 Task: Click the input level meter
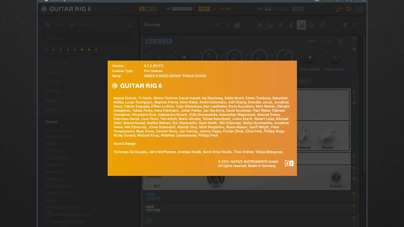coord(183,9)
